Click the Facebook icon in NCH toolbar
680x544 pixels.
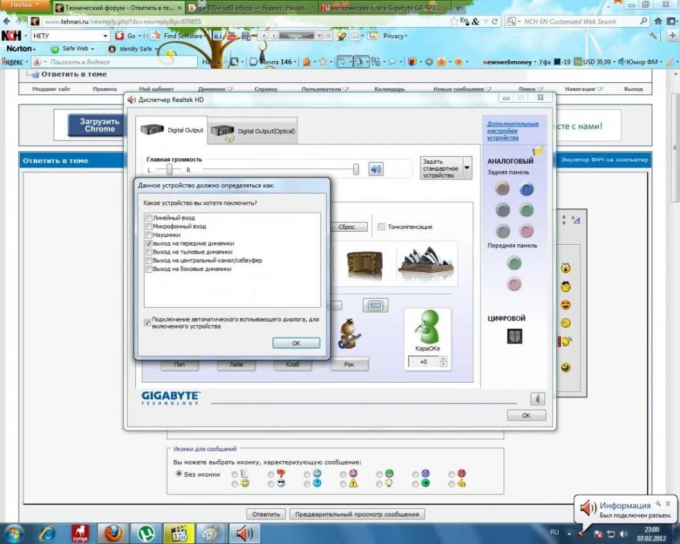tap(218, 36)
